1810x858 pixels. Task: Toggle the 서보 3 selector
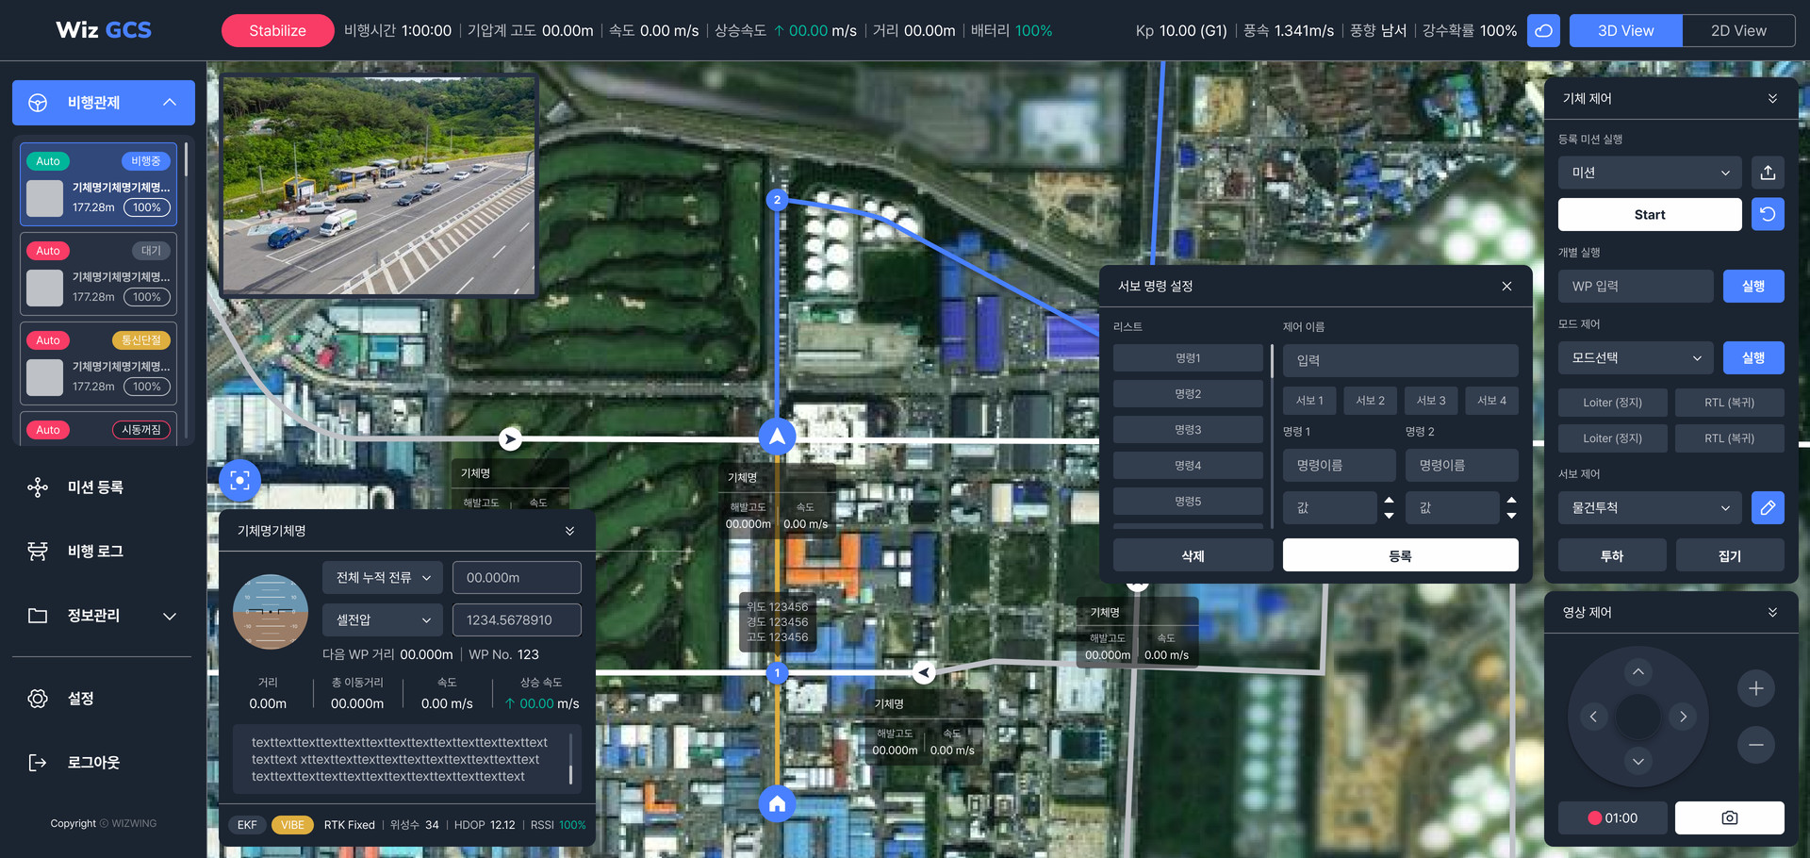pyautogui.click(x=1431, y=401)
